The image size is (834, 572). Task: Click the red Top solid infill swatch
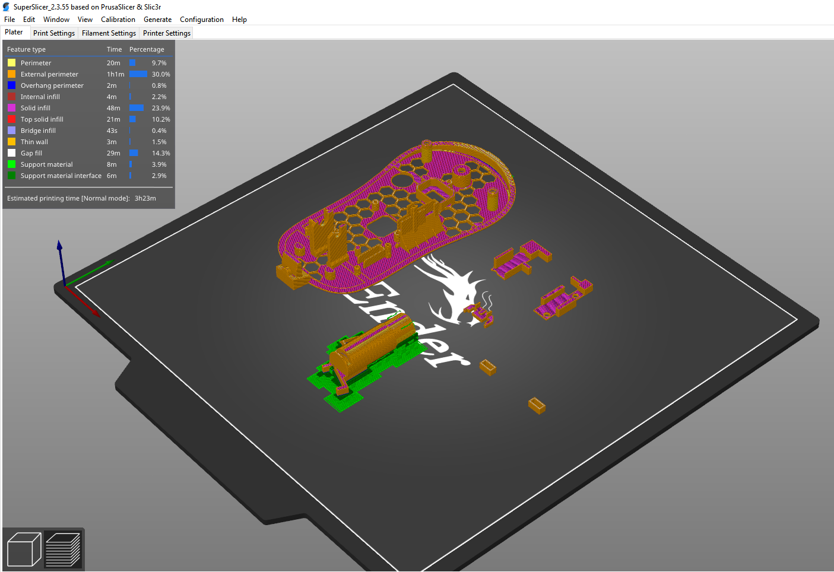click(x=11, y=119)
